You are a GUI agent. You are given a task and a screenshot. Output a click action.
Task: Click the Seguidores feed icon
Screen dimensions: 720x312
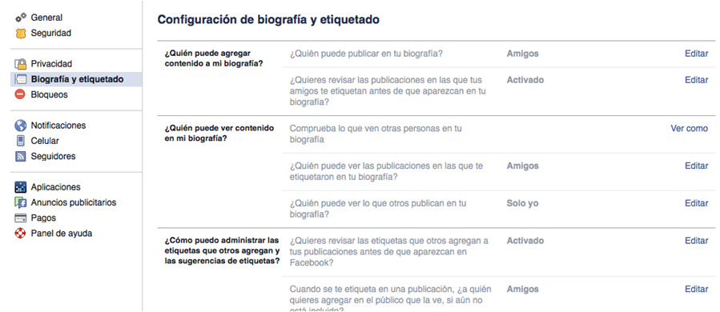coord(21,157)
